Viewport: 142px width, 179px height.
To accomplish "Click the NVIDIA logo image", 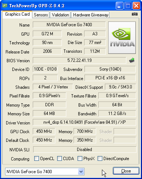I will [x=122, y=37].
